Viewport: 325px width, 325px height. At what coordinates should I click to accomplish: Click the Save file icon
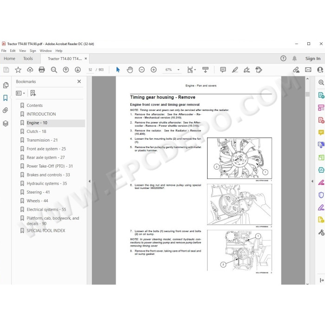pyautogui.click(x=6, y=70)
